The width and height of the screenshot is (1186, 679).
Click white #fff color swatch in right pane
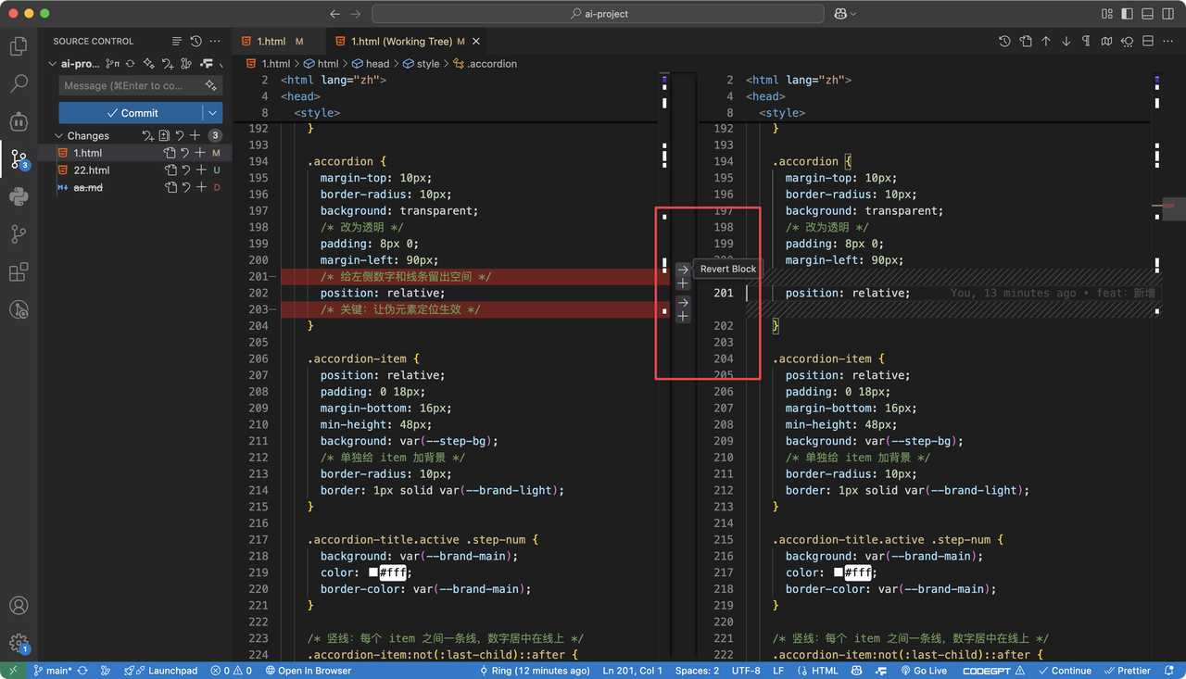[839, 572]
